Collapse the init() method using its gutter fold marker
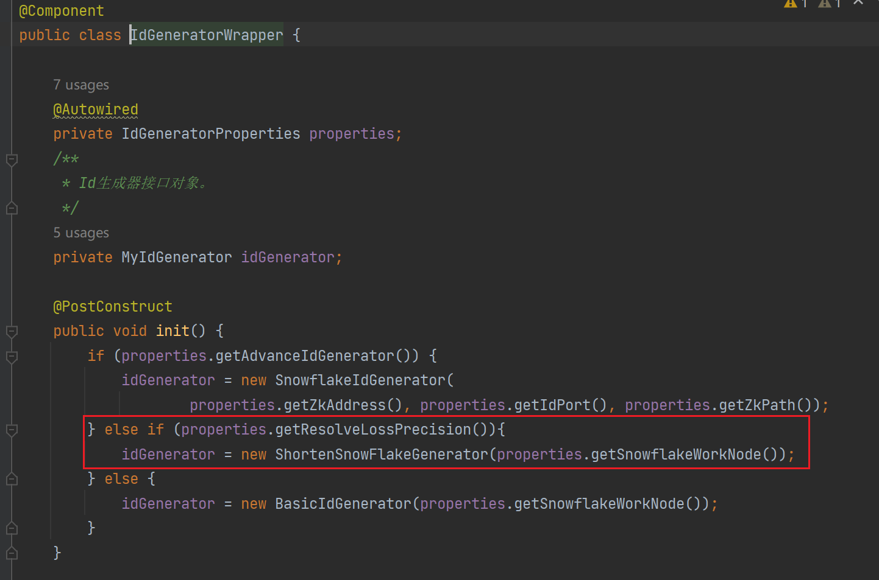The height and width of the screenshot is (580, 879). pos(12,332)
